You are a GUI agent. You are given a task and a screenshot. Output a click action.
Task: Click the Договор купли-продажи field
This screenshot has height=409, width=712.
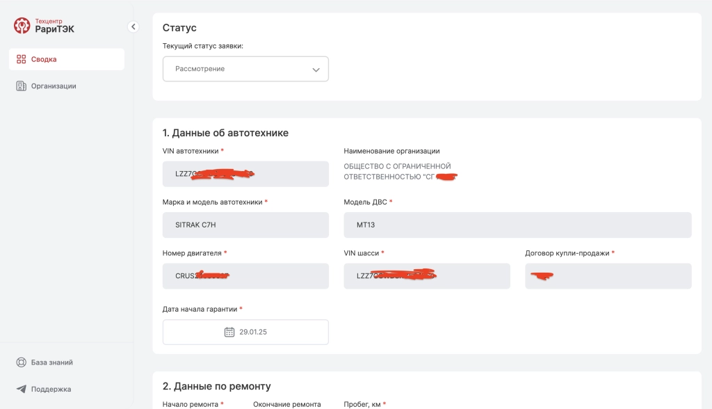608,276
